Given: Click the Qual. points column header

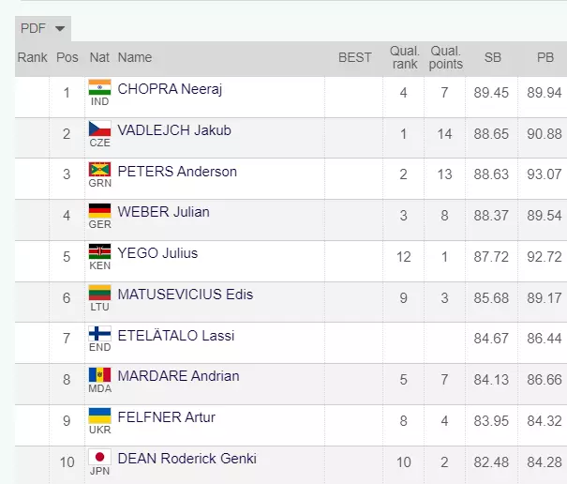Looking at the screenshot, I should (445, 57).
